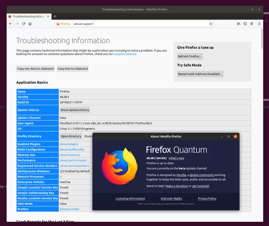
Task: Click the Firefox logo in About dialog
Action: pyautogui.click(x=120, y=166)
